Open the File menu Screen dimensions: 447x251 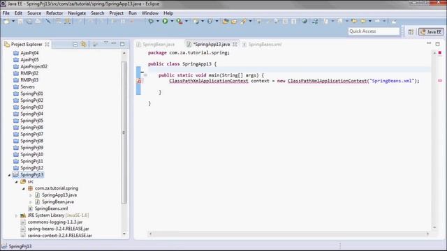[6, 13]
